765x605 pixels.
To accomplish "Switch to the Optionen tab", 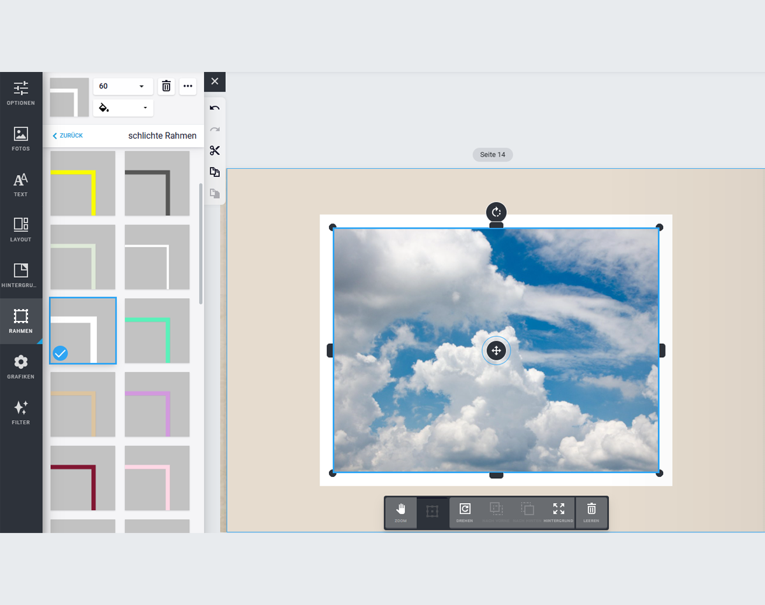I will (21, 94).
